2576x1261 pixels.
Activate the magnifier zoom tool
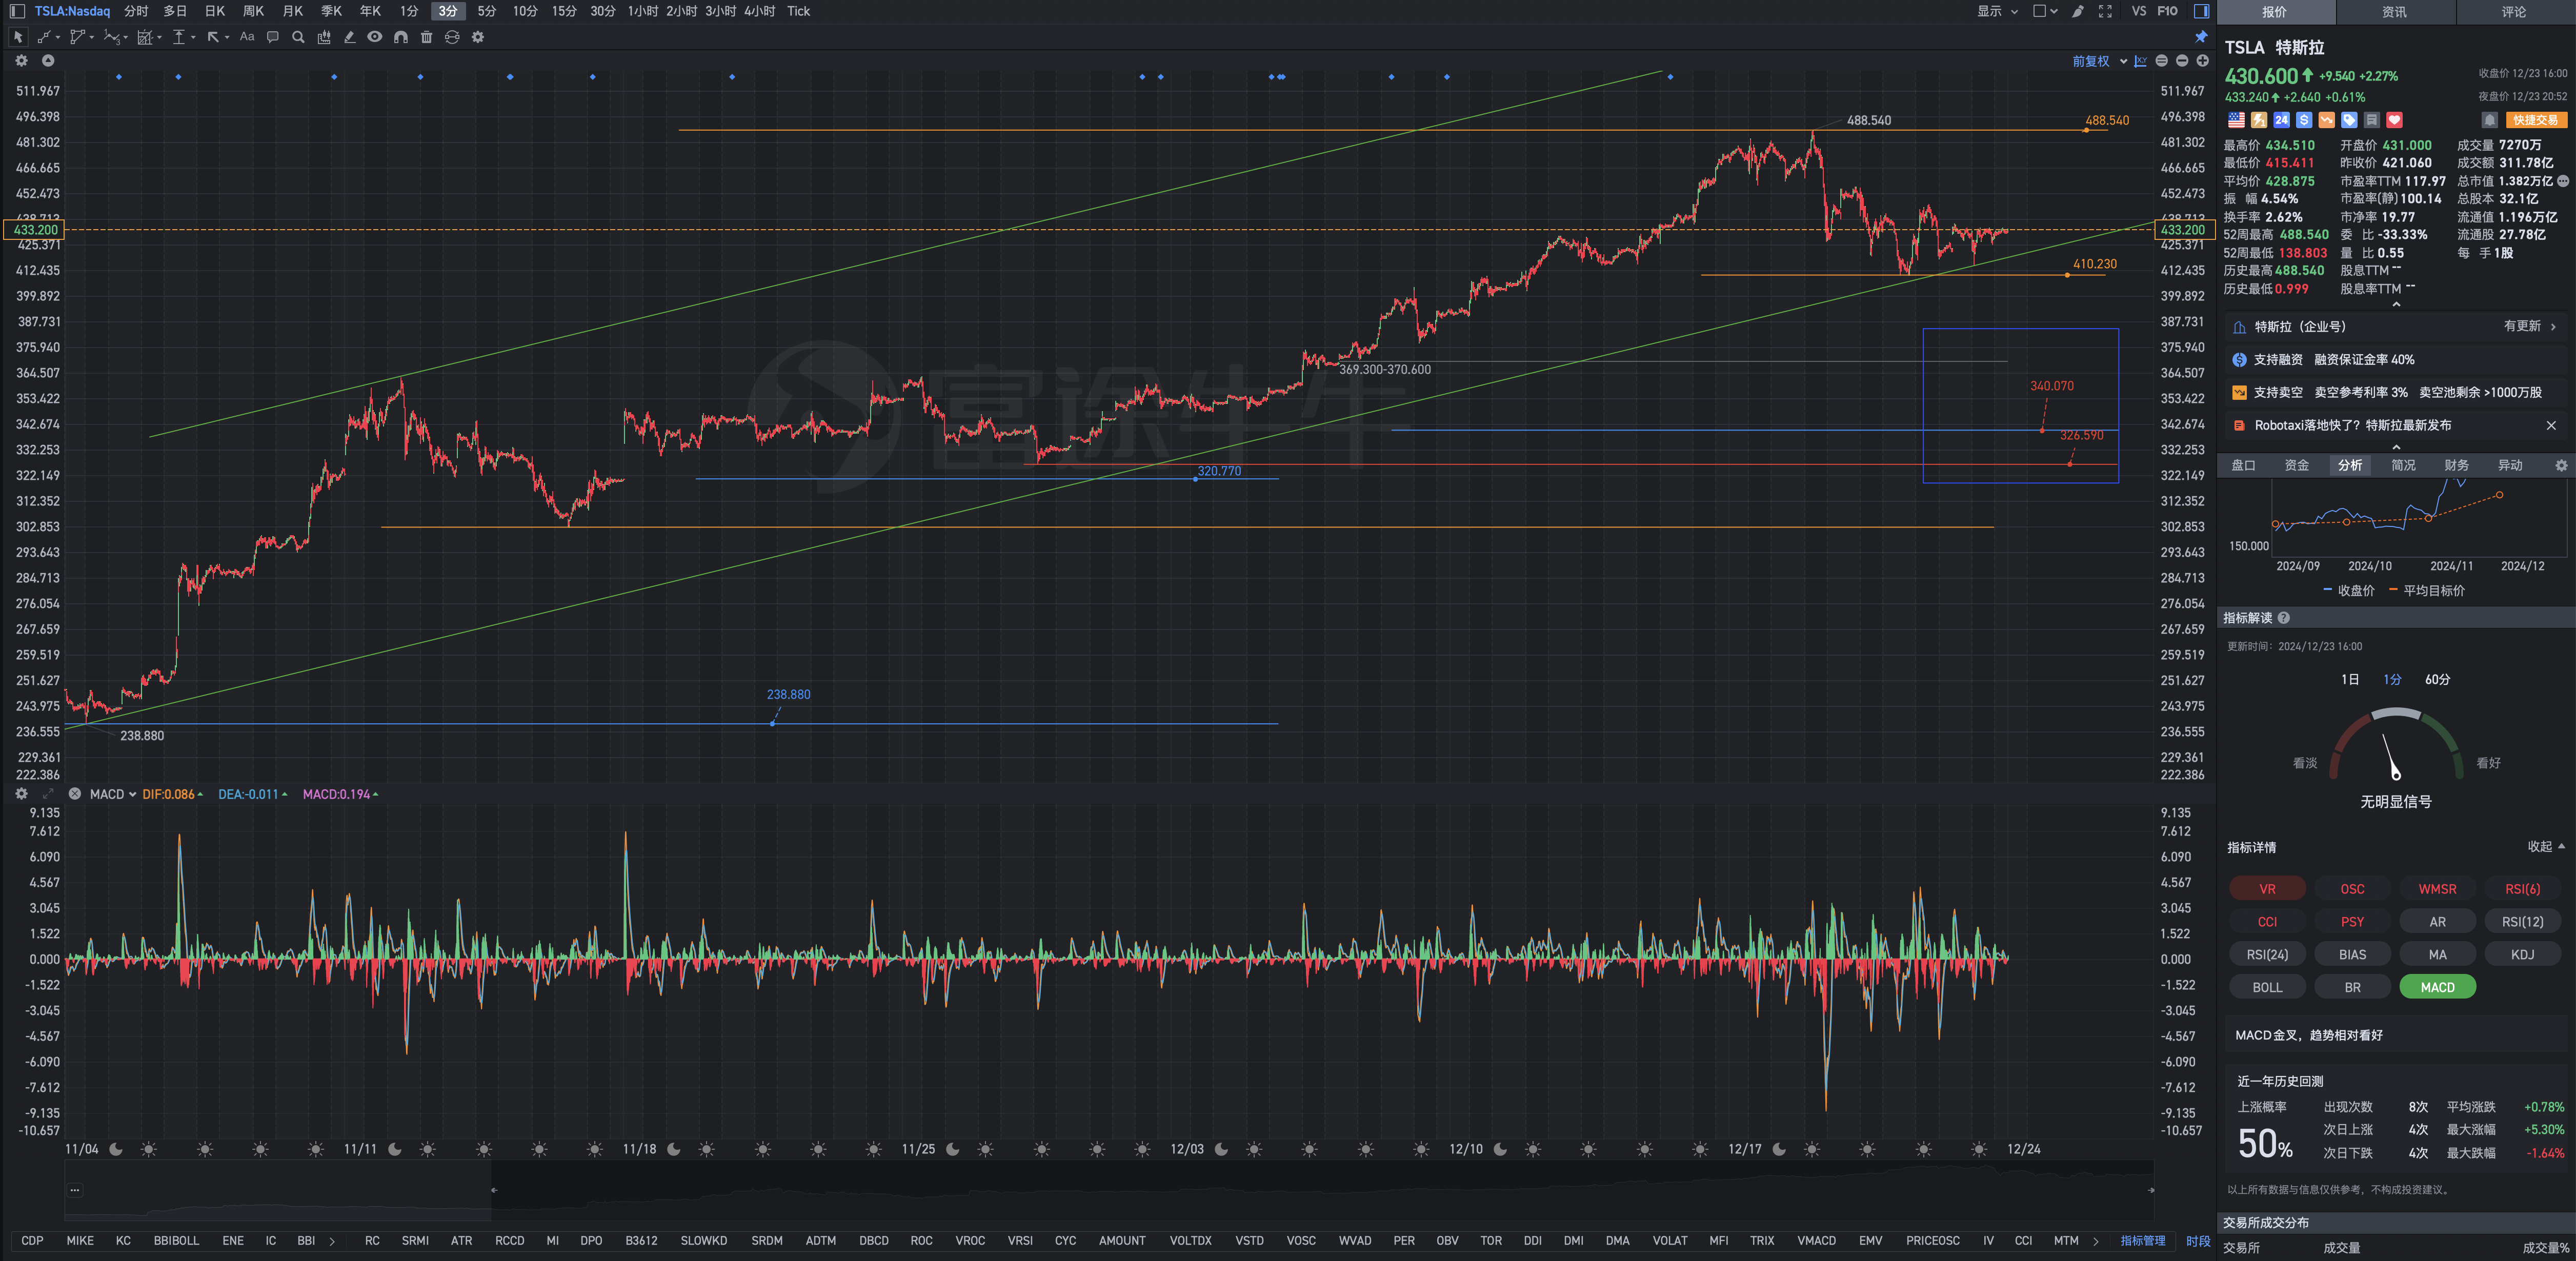(x=298, y=37)
